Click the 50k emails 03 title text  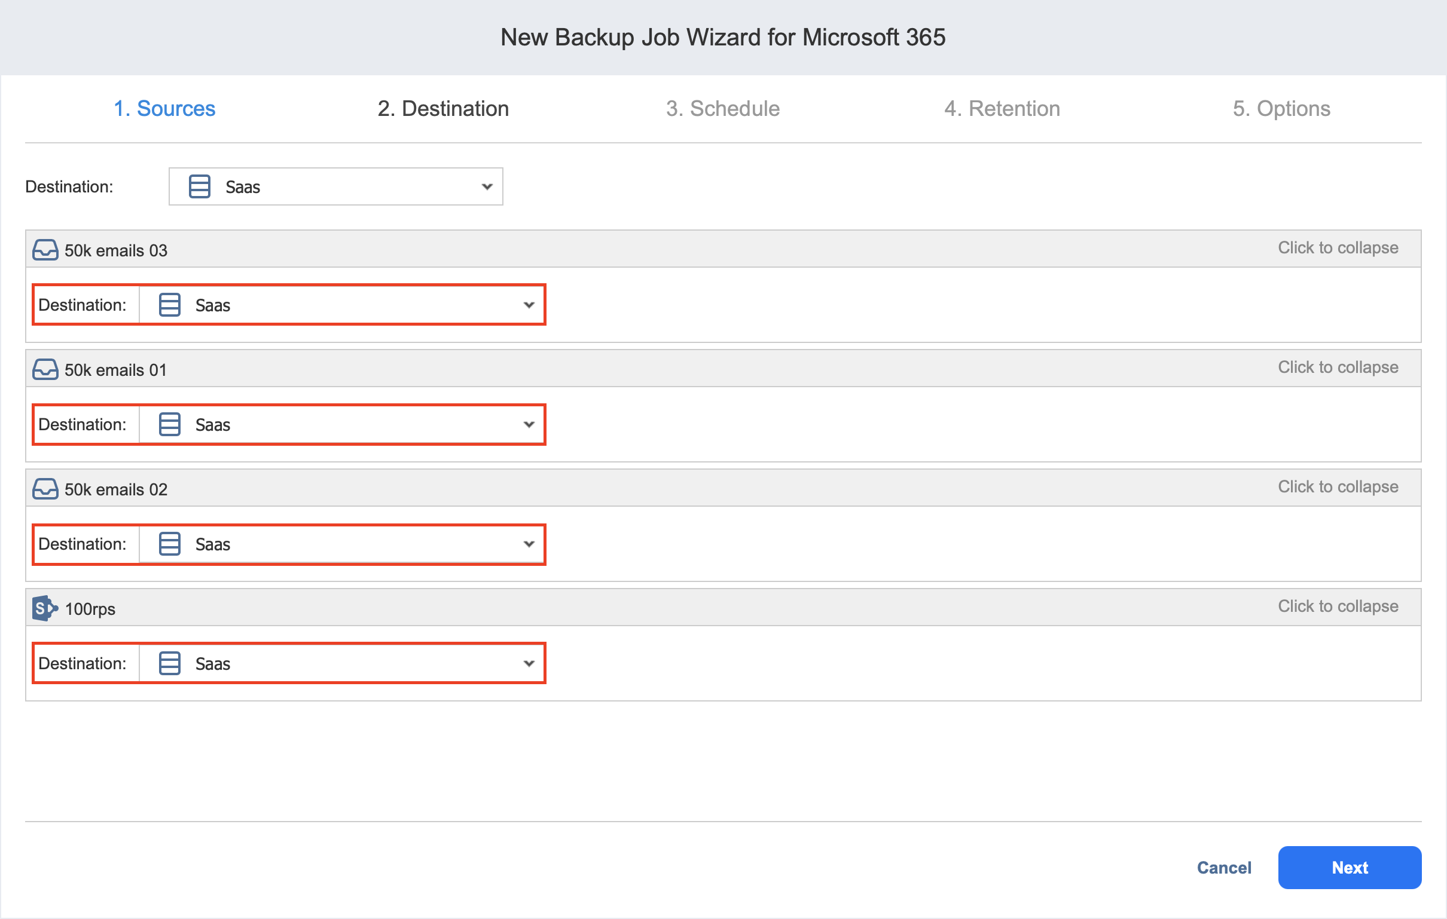point(116,250)
